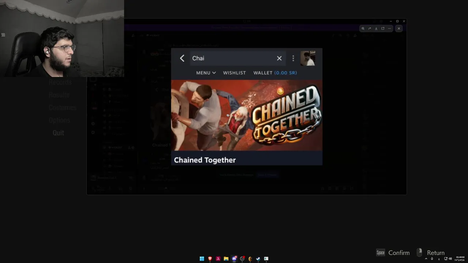Switch to Discord in the taskbar
The image size is (468, 263).
point(234,259)
